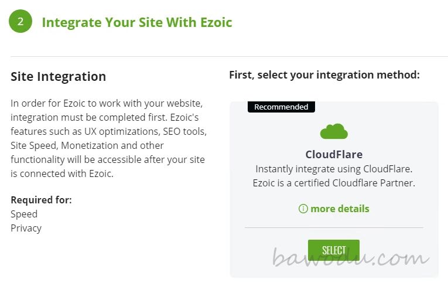
Task: Click the Speed requirement item
Action: (24, 214)
